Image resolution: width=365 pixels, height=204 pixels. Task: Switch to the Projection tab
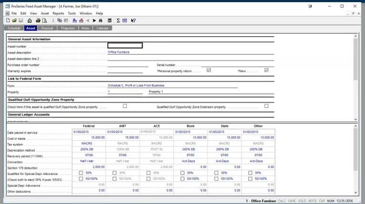(x=68, y=28)
